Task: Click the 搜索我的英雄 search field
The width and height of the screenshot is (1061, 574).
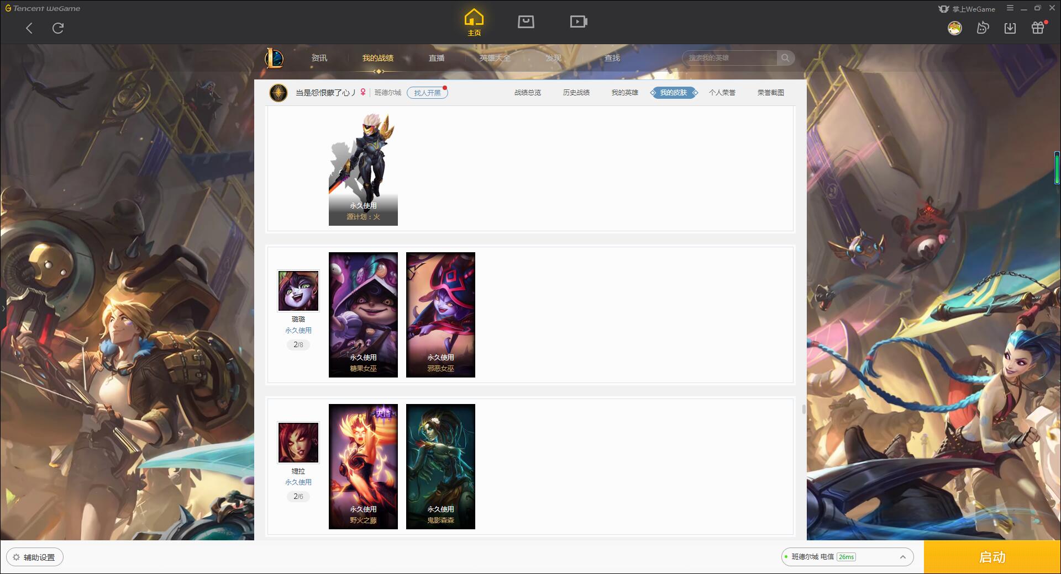Action: 729,58
